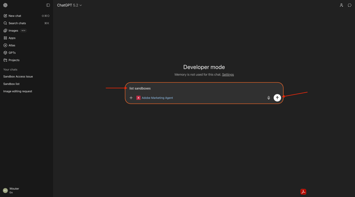Click the Atlas compass icon

[5, 45]
